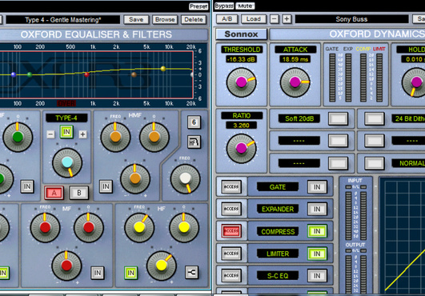Click the white filter FREQ knob
This screenshot has height=296, width=425.
pos(186,178)
